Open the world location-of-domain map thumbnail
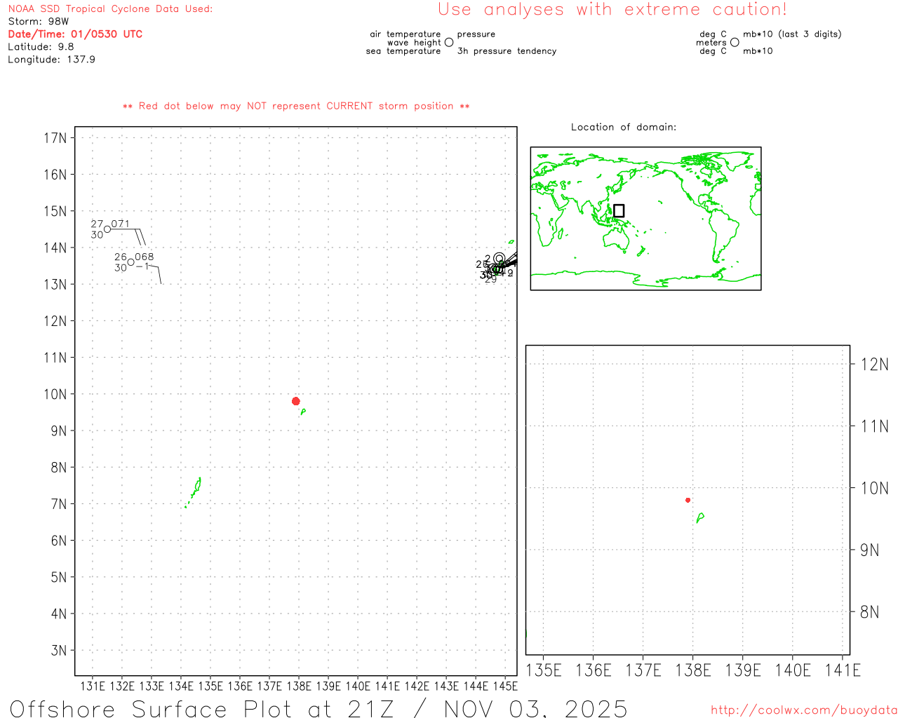898x718 pixels. (645, 218)
